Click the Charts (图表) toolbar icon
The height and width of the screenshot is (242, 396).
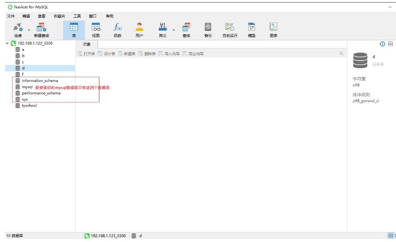point(273,29)
